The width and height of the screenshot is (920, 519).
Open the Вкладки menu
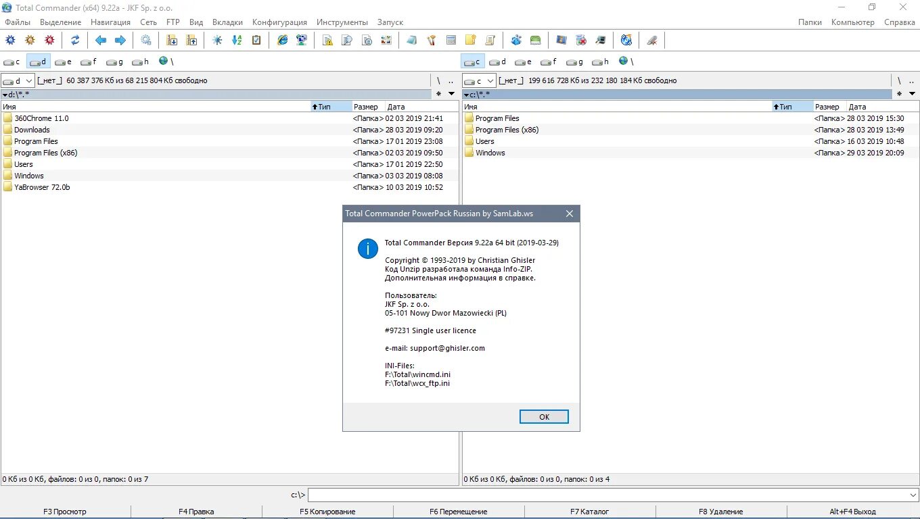(227, 22)
